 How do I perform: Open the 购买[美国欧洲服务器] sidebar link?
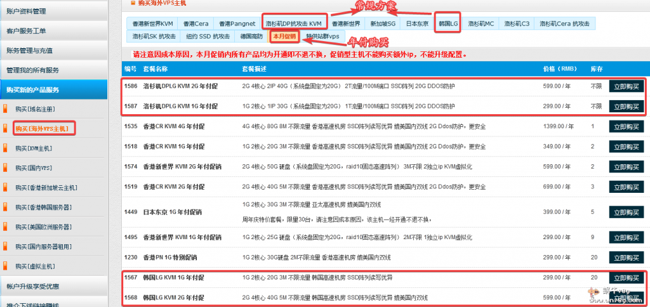43,226
